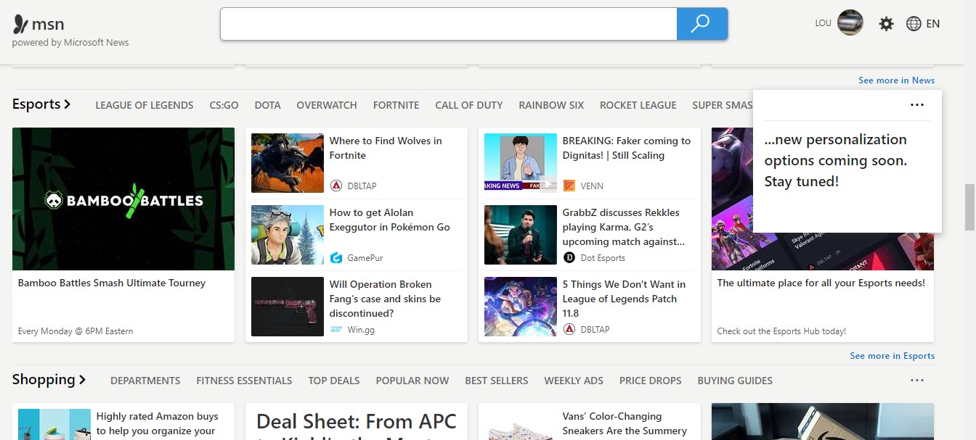The width and height of the screenshot is (976, 440).
Task: Click Check out the Esports Hub today text
Action: 781,331
